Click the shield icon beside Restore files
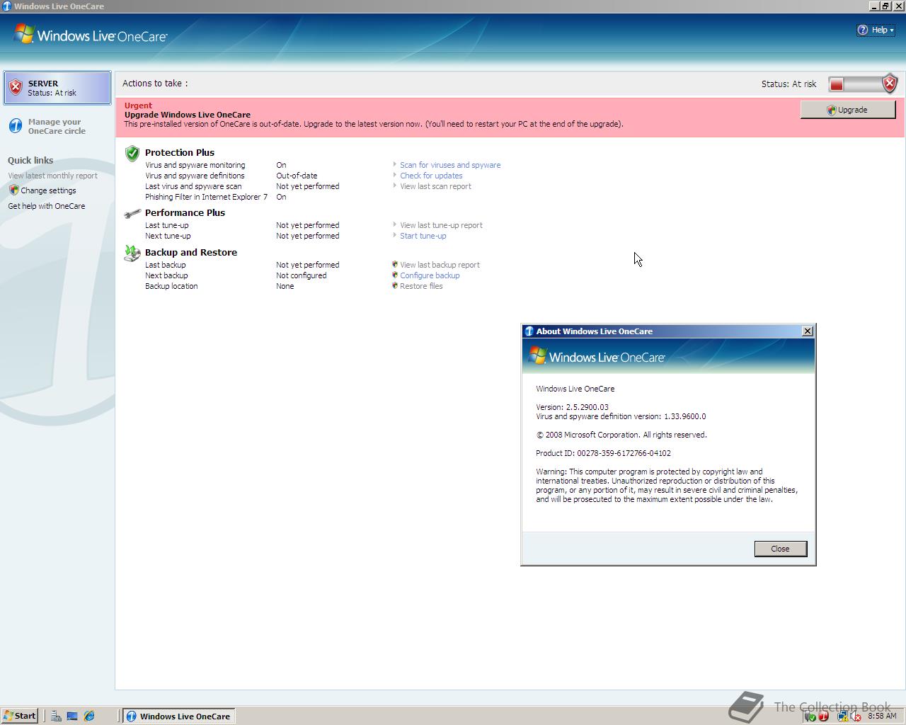 [x=395, y=285]
